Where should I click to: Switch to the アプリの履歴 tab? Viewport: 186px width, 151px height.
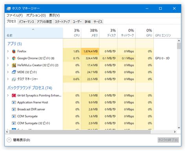click(44, 22)
